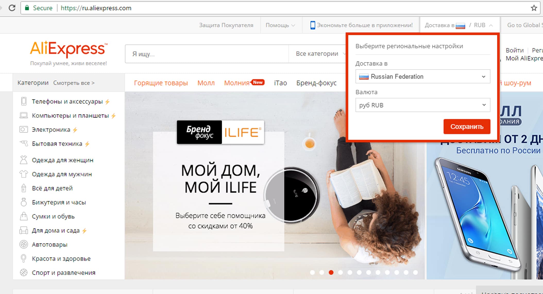Screen dimensions: 543x294
Task: Open the Все категории search dropdown
Action: point(320,54)
